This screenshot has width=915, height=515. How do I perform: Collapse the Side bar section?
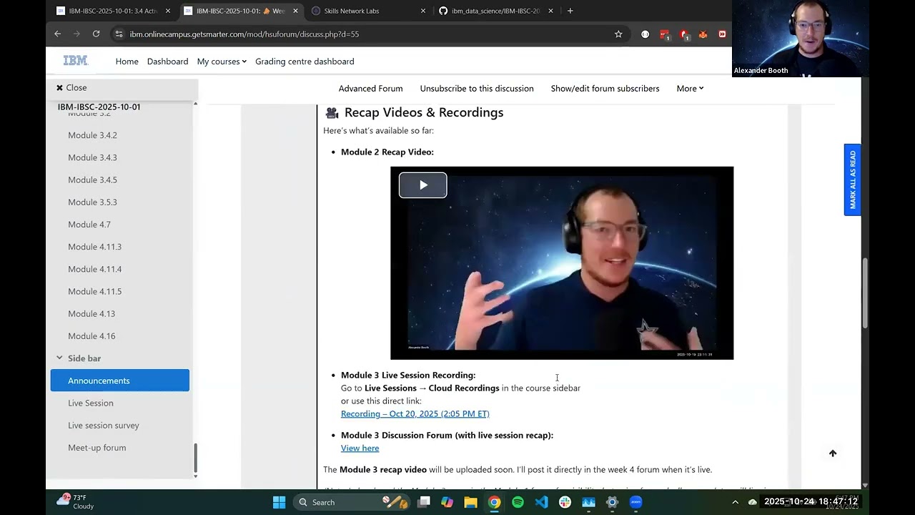59,358
